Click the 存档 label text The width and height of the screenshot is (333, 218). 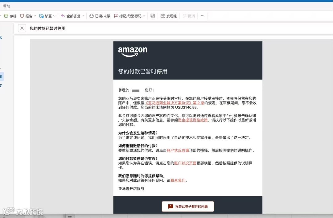click(13, 16)
